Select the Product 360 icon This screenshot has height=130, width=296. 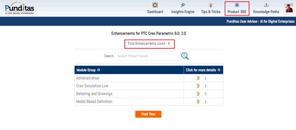click(237, 5)
